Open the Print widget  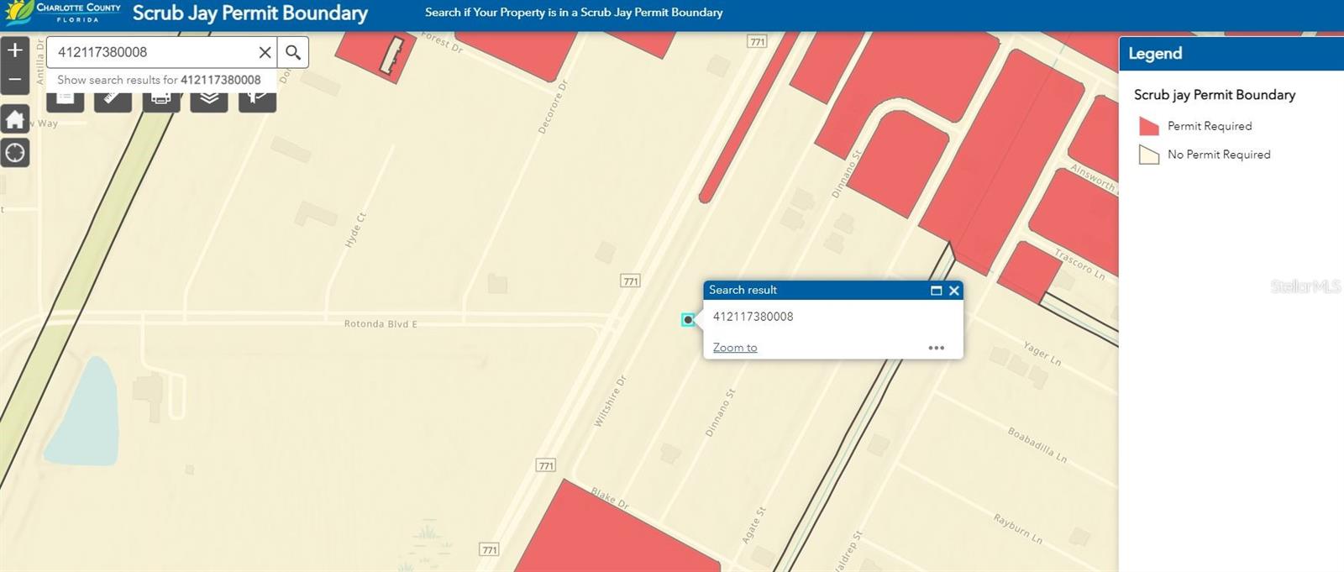(x=161, y=101)
